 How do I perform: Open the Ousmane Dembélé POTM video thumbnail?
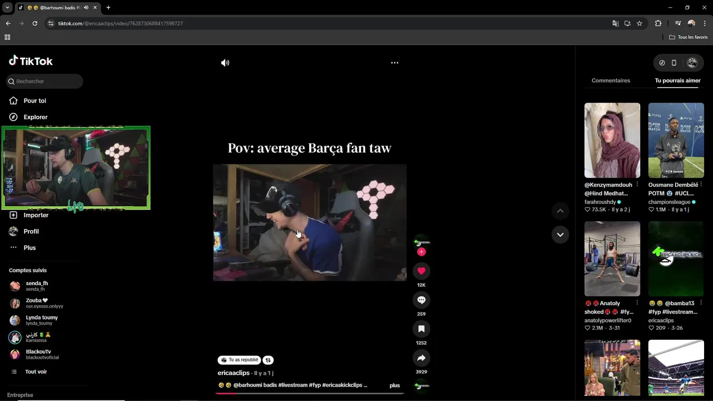tap(676, 140)
